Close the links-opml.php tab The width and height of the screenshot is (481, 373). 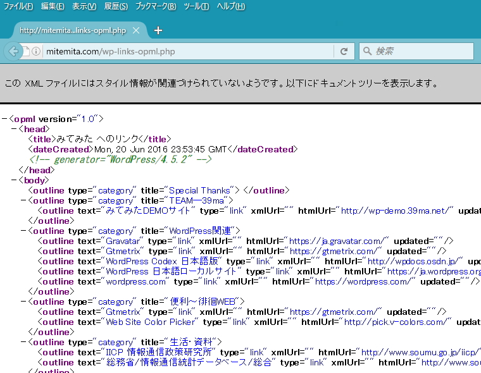(136, 30)
